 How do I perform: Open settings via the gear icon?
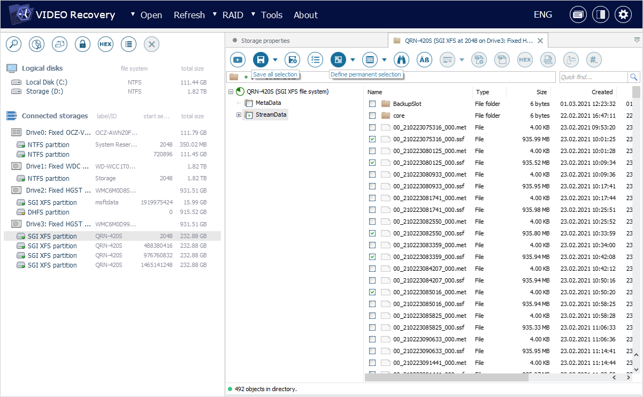[623, 14]
